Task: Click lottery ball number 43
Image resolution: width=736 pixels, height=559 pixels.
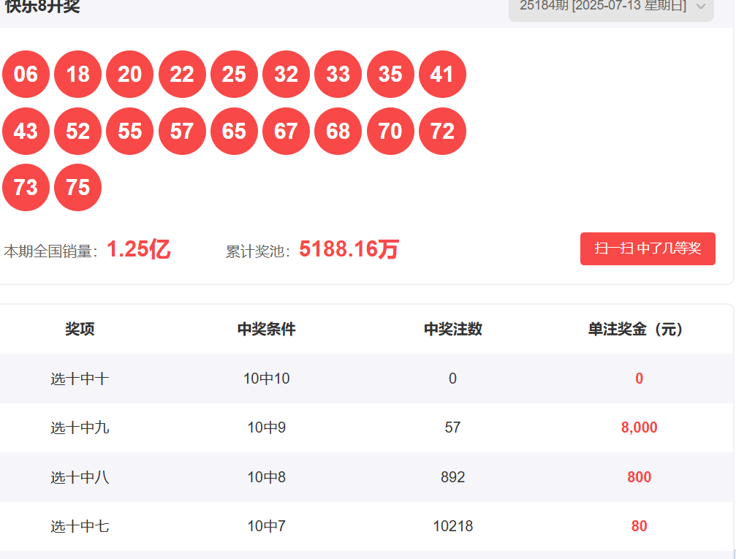Action: click(26, 132)
